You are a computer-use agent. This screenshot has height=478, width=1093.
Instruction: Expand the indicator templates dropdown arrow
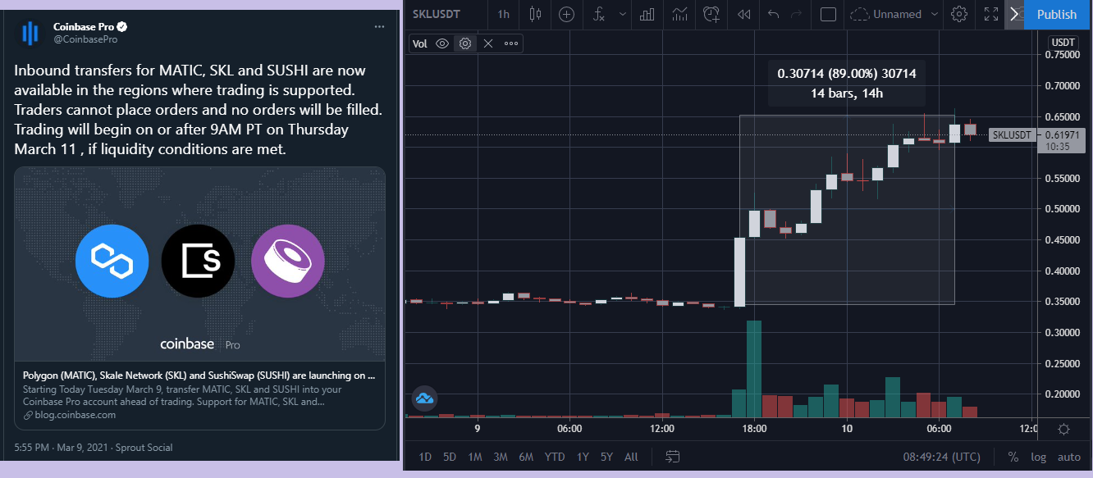pos(624,14)
